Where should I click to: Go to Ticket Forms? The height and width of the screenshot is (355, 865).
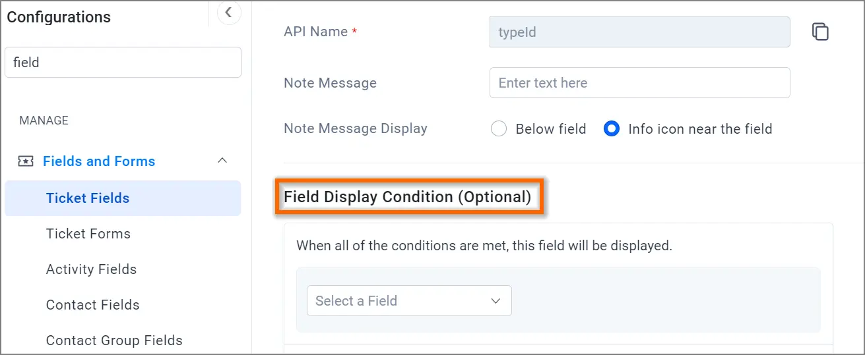[88, 234]
